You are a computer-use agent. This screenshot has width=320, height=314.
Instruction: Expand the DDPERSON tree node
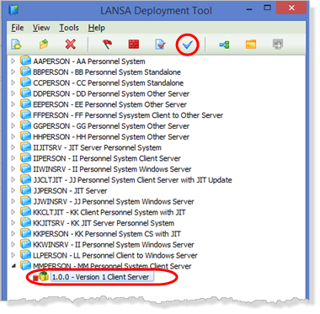(x=13, y=93)
